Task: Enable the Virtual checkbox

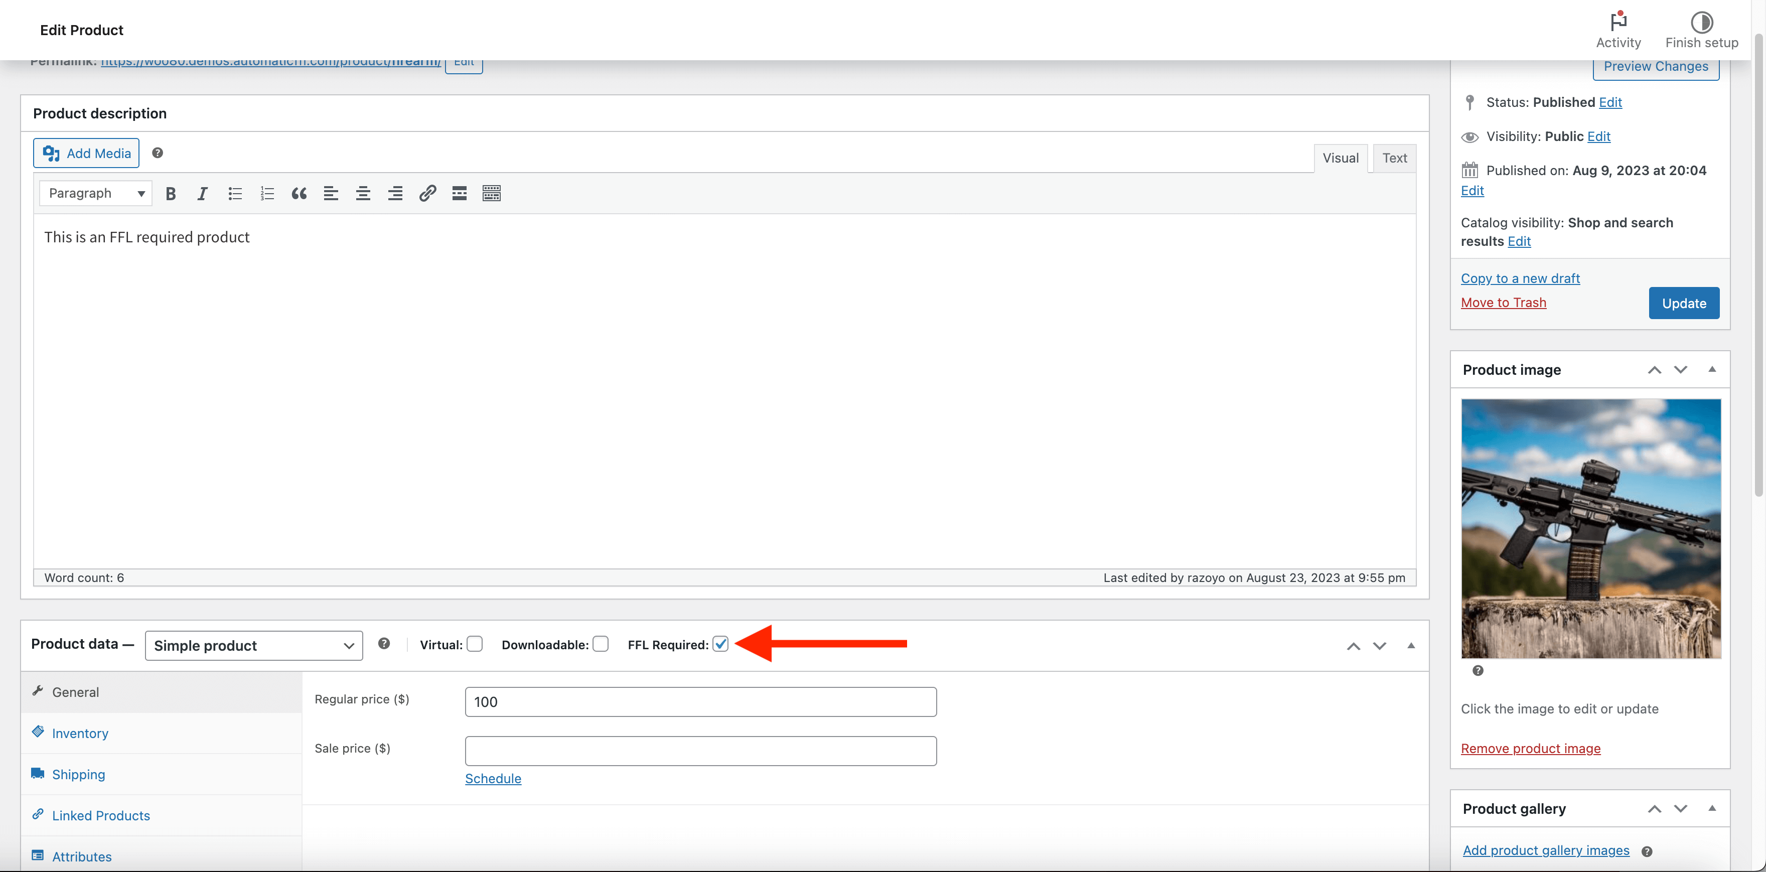Action: tap(475, 644)
